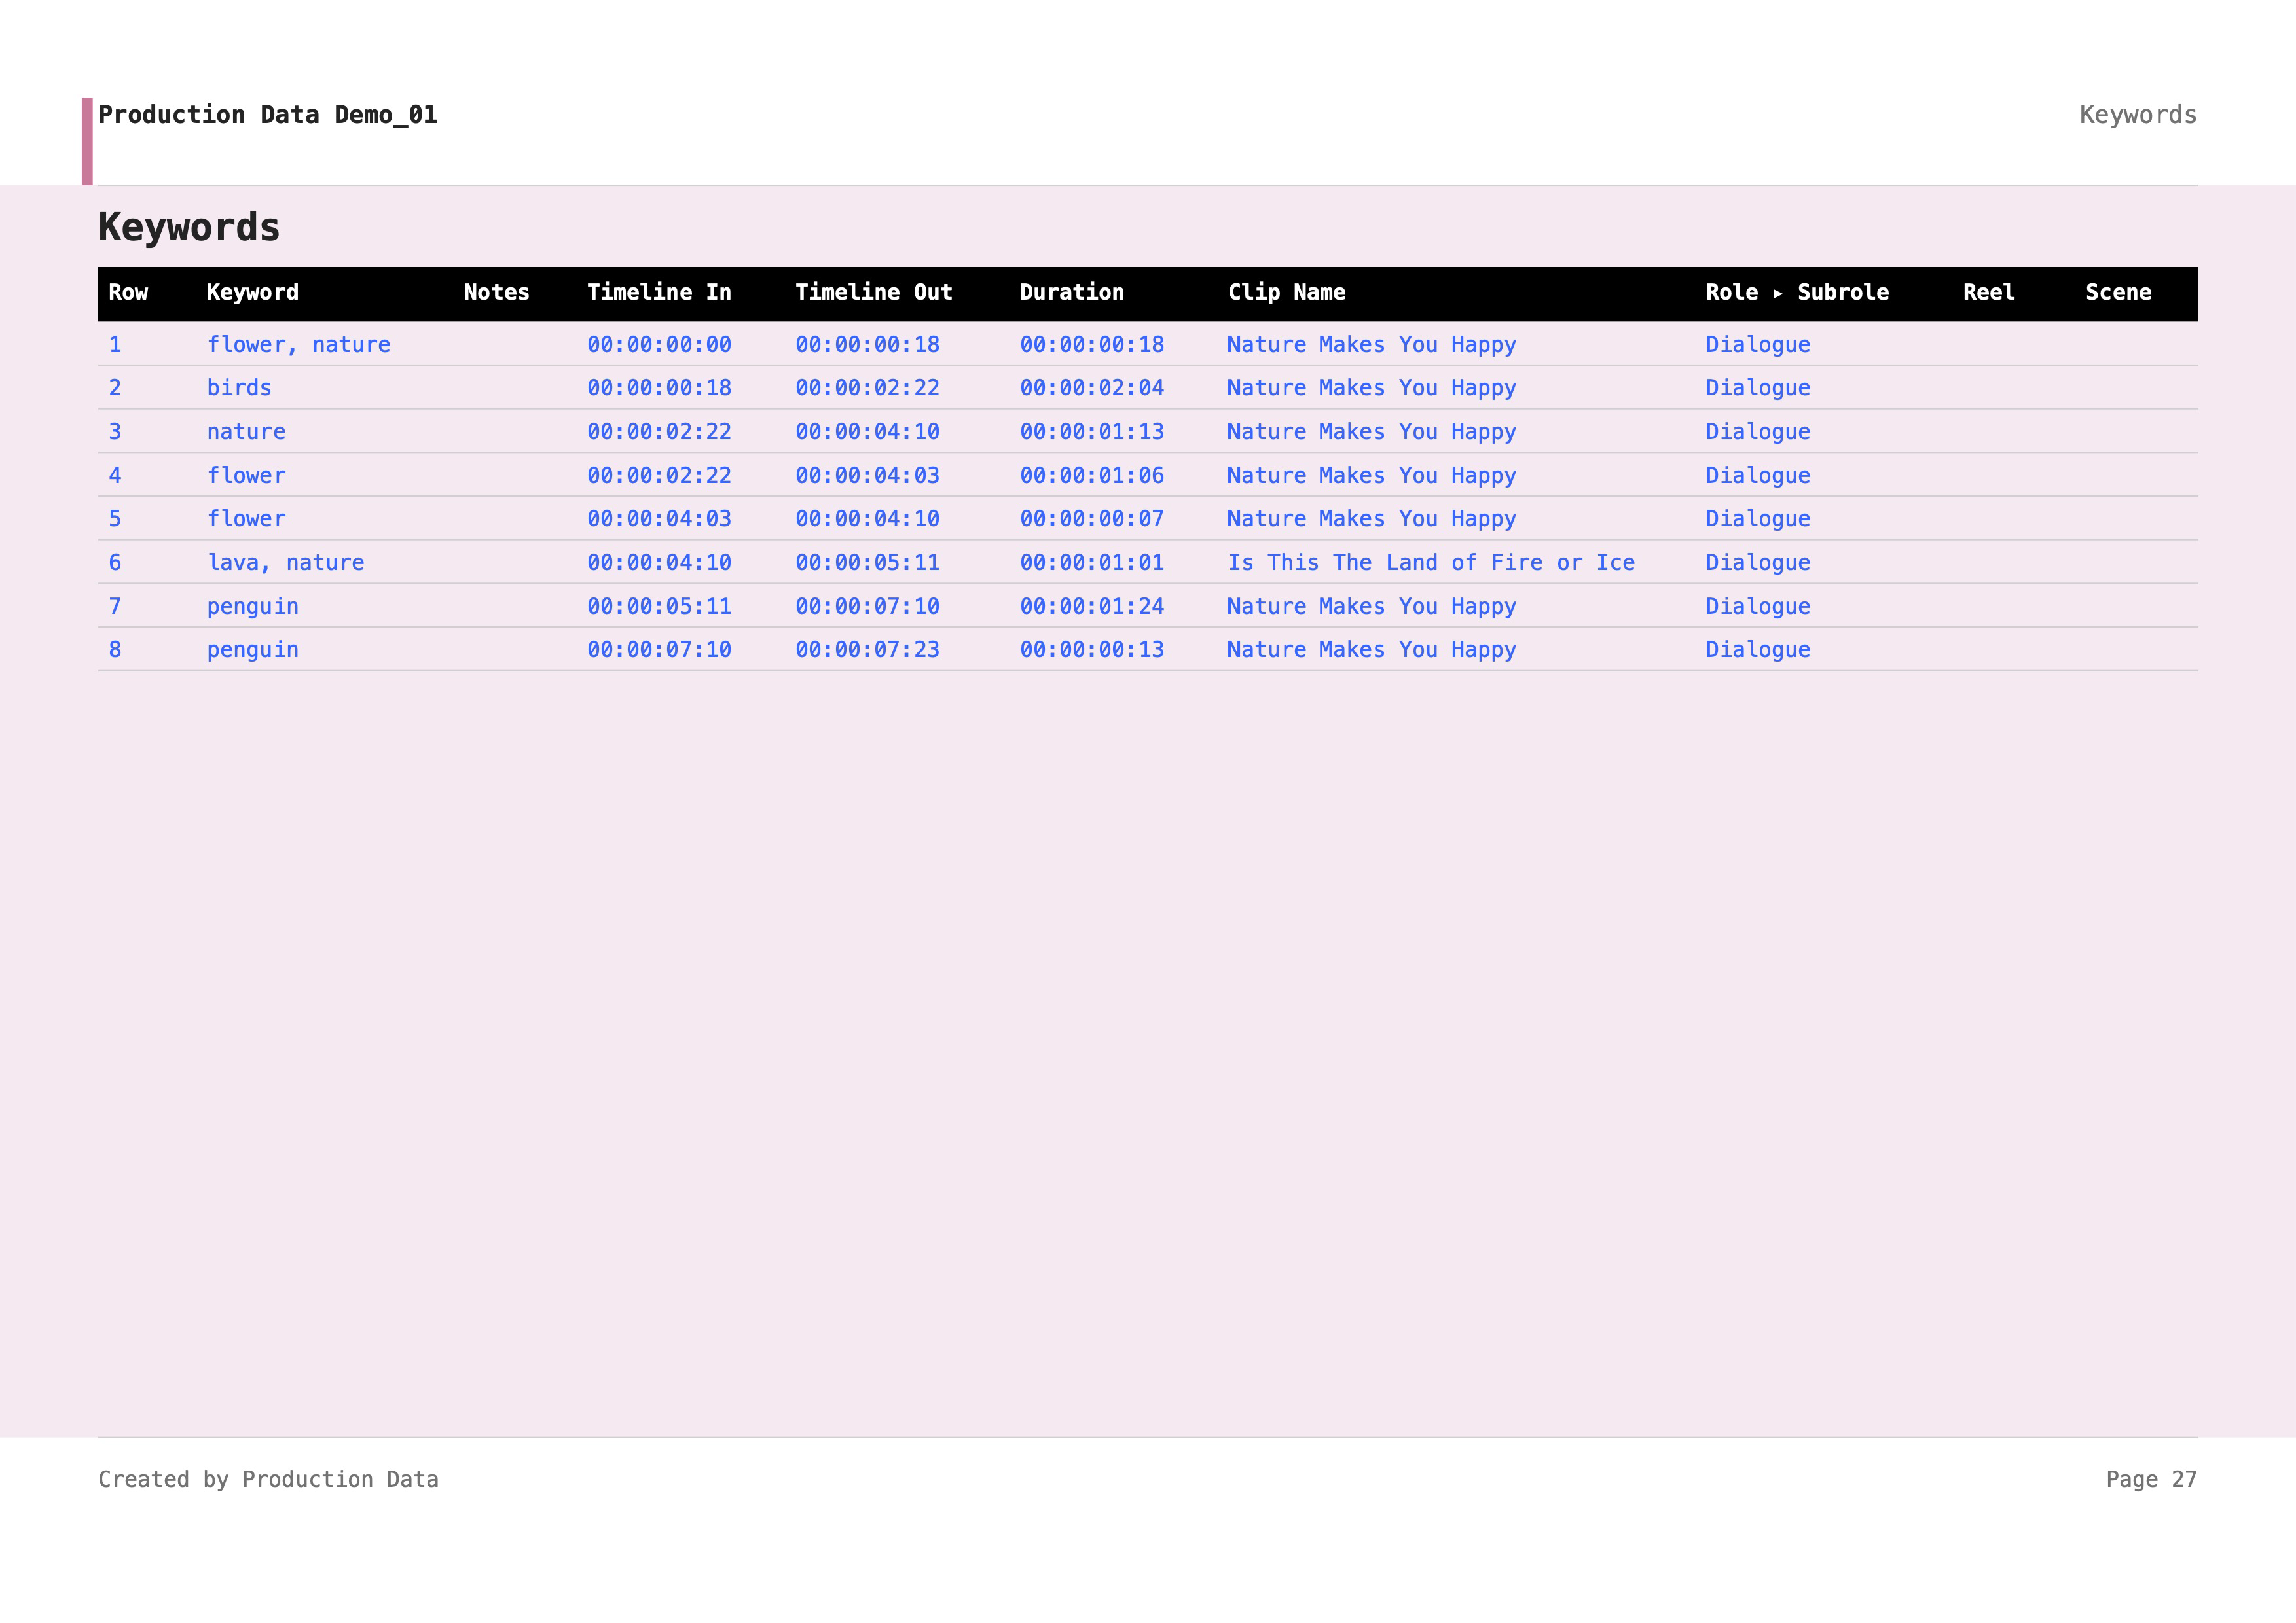Image resolution: width=2296 pixels, height=1623 pixels.
Task: Select the 'penguin' keyword in row 7
Action: [x=253, y=607]
